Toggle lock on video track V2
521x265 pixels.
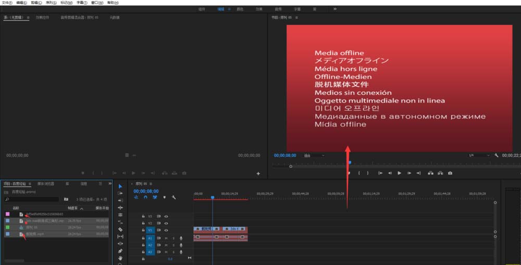143,223
